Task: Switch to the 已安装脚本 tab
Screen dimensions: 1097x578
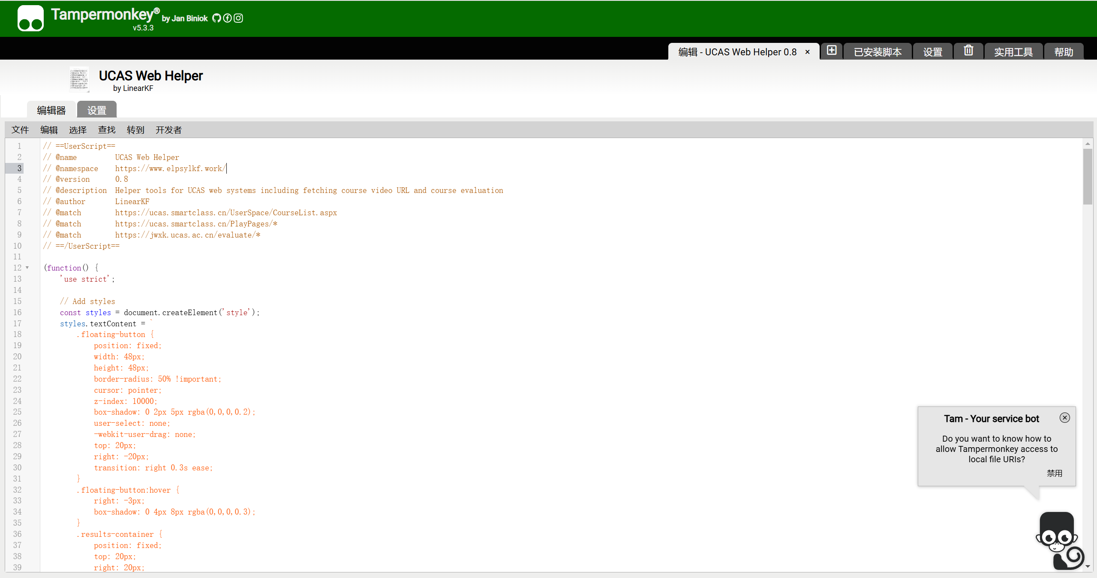Action: (878, 52)
